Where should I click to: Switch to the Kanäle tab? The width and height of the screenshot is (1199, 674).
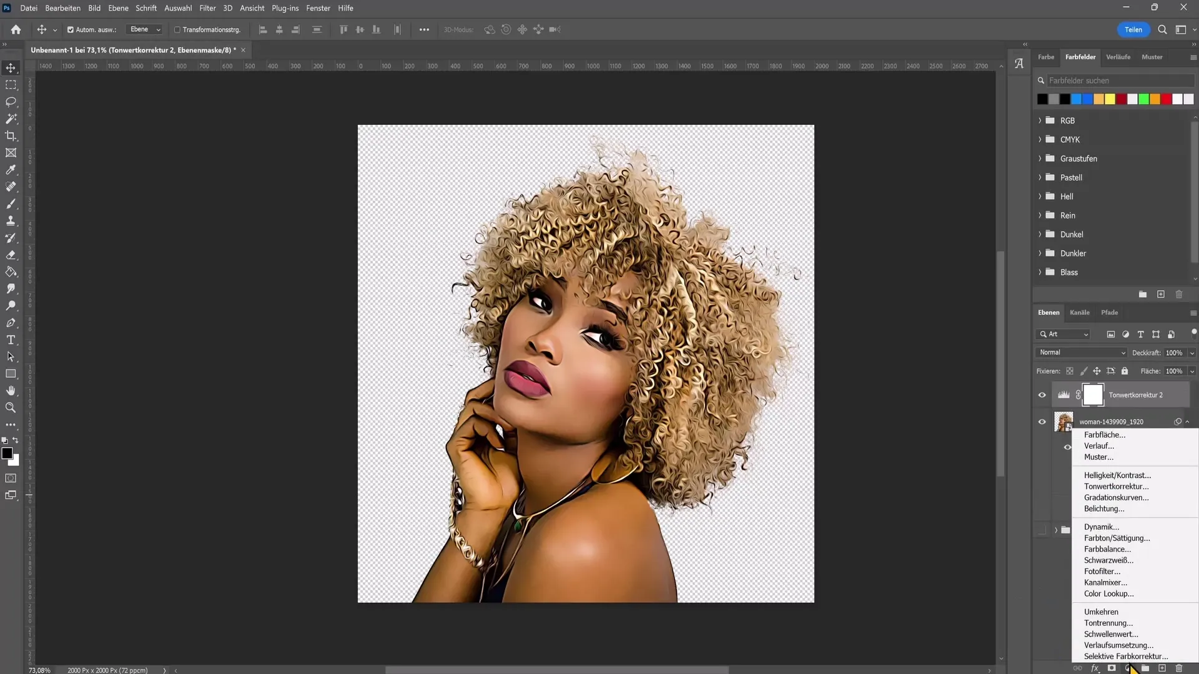(x=1080, y=312)
